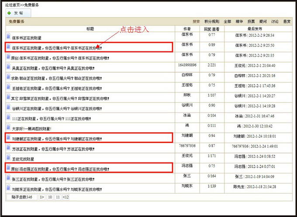The width and height of the screenshot is (297, 217).
Task: Go to 论坛首页 in the breadcrumb
Action: [x=13, y=5]
